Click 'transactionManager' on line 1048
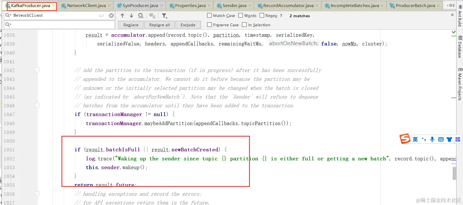The height and width of the screenshot is (205, 463). 114,123
